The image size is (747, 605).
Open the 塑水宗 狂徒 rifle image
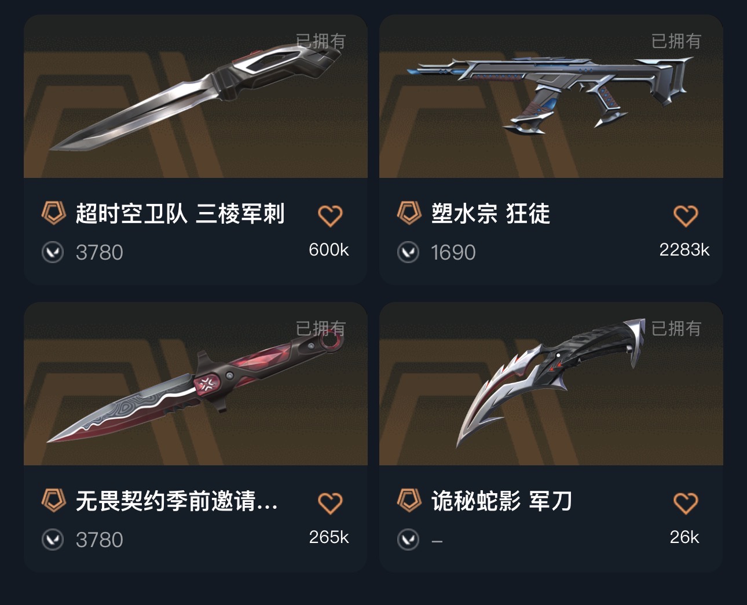click(x=551, y=96)
